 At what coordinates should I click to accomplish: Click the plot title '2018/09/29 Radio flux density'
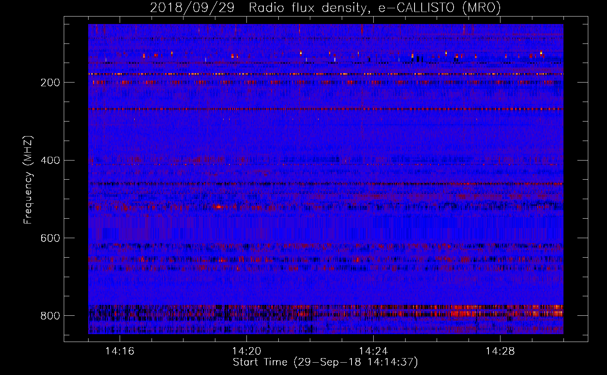pos(325,7)
